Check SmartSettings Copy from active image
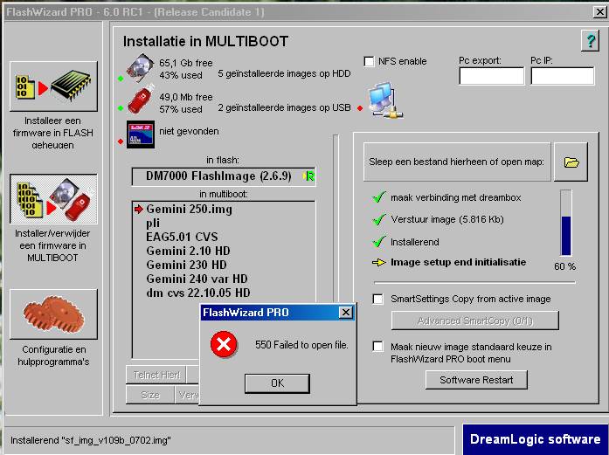 (x=378, y=299)
